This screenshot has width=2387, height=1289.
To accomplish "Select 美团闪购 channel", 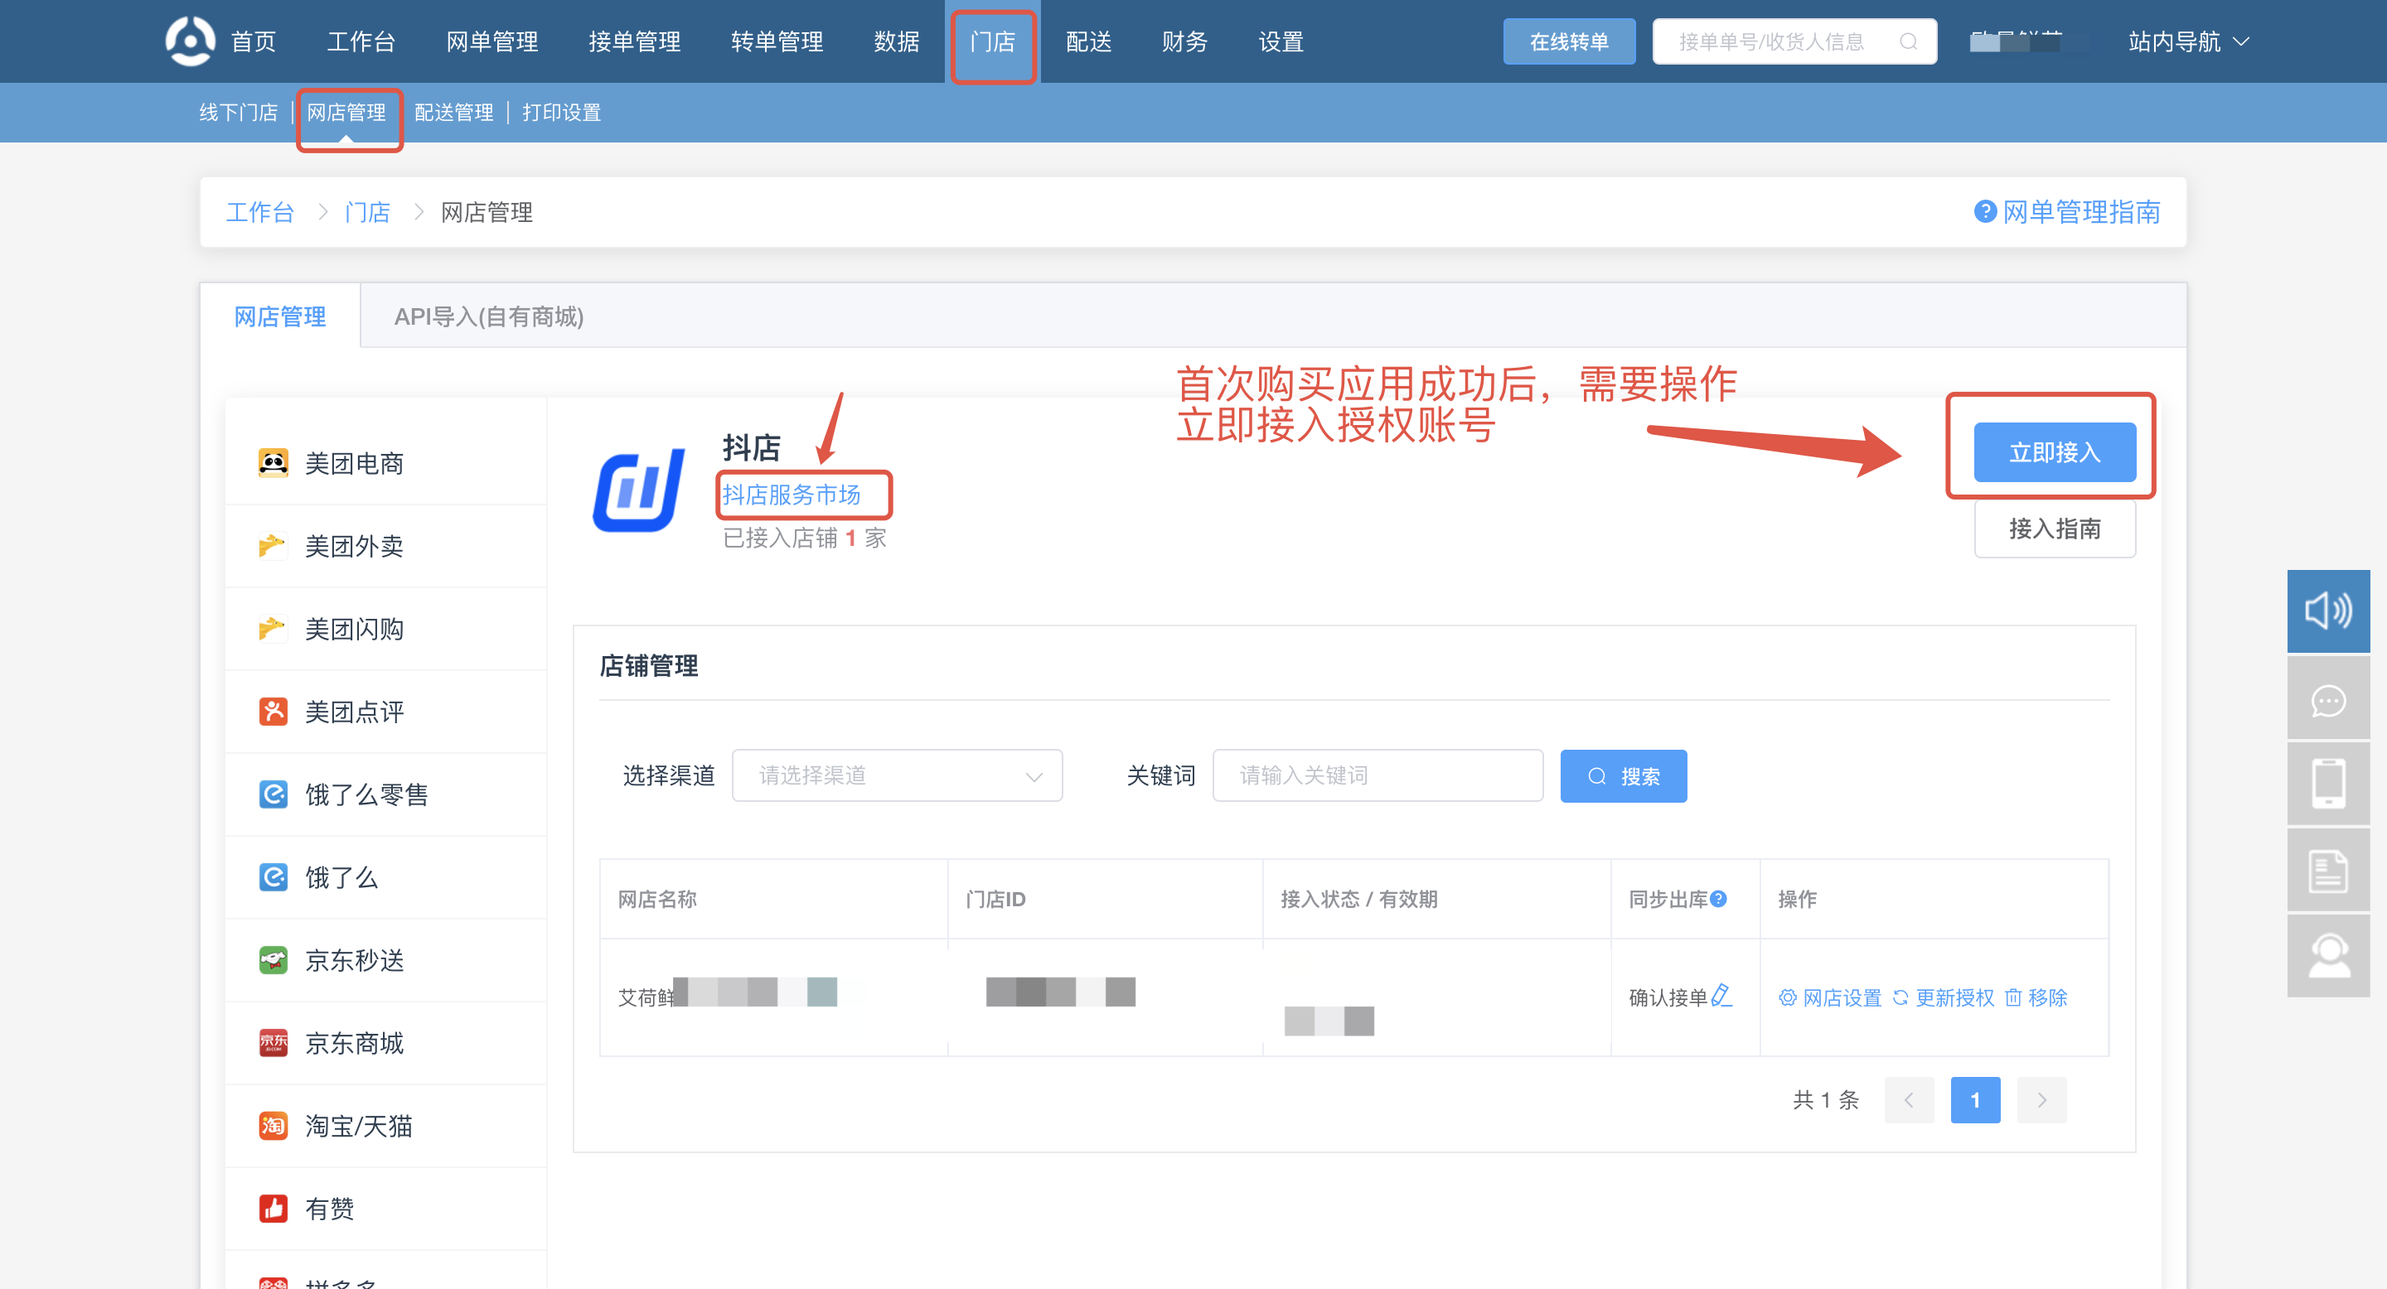I will click(x=386, y=629).
